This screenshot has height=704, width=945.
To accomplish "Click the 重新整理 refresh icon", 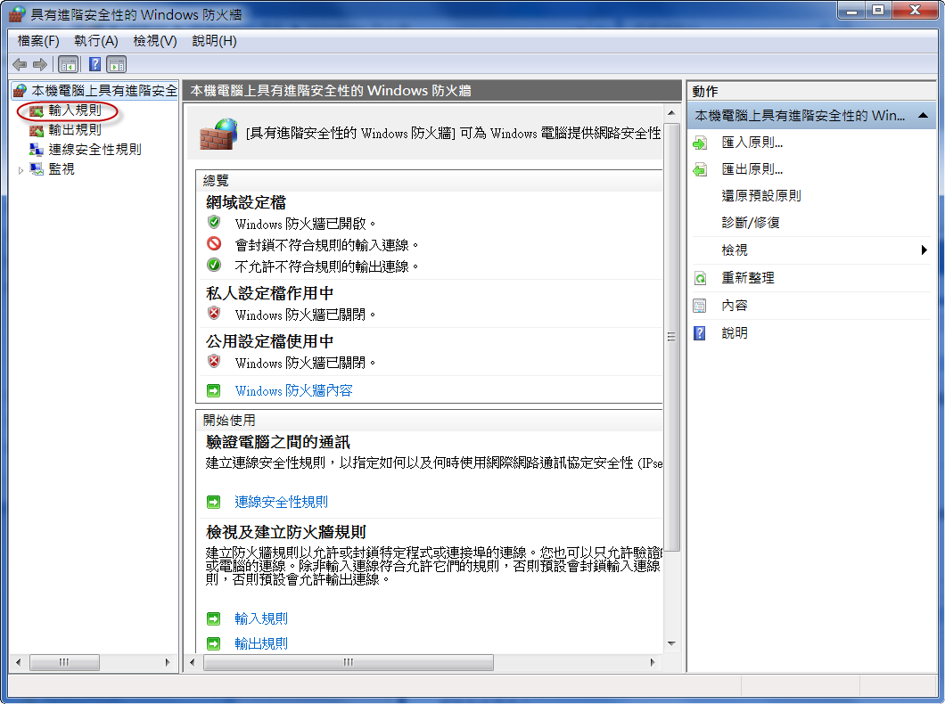I will (700, 278).
